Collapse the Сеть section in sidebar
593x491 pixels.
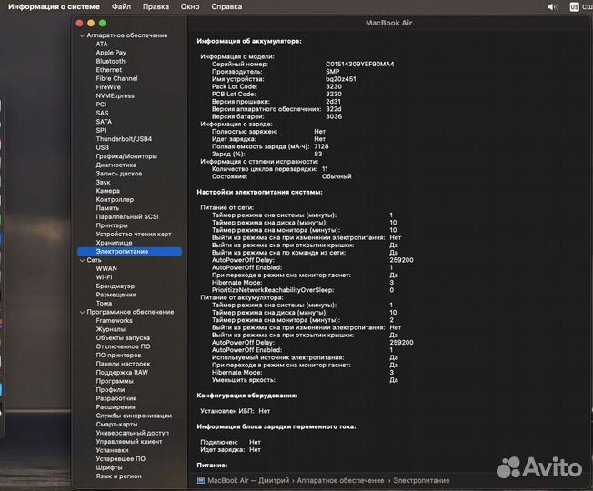point(81,260)
